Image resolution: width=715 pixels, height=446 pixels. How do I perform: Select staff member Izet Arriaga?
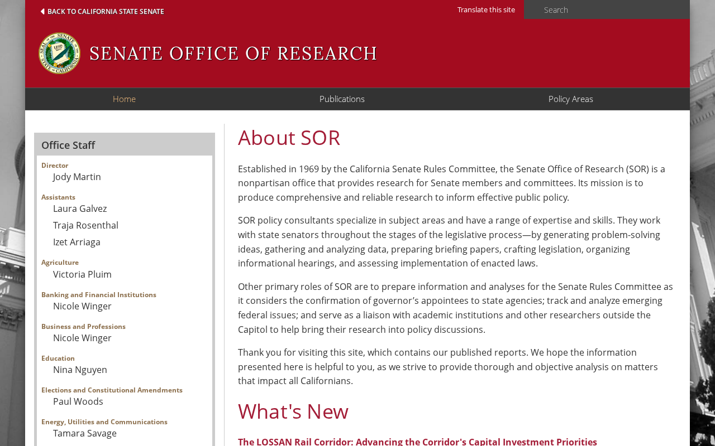click(77, 242)
